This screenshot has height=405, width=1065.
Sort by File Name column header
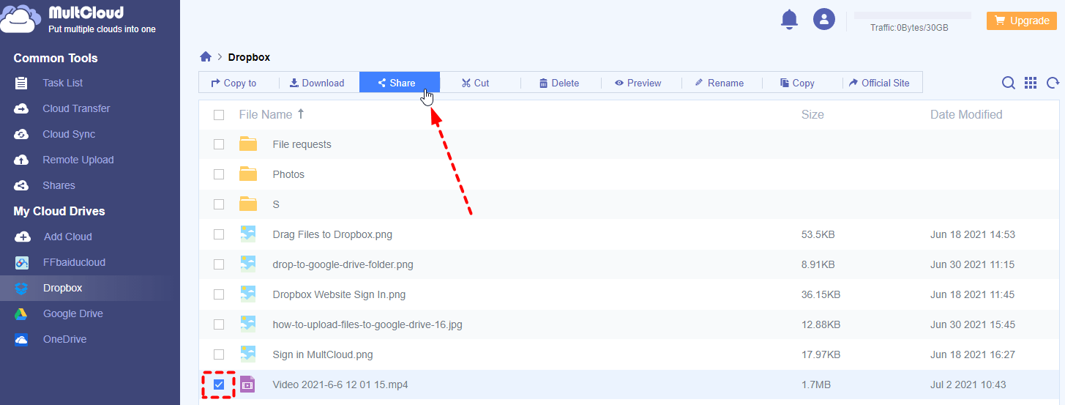click(272, 114)
